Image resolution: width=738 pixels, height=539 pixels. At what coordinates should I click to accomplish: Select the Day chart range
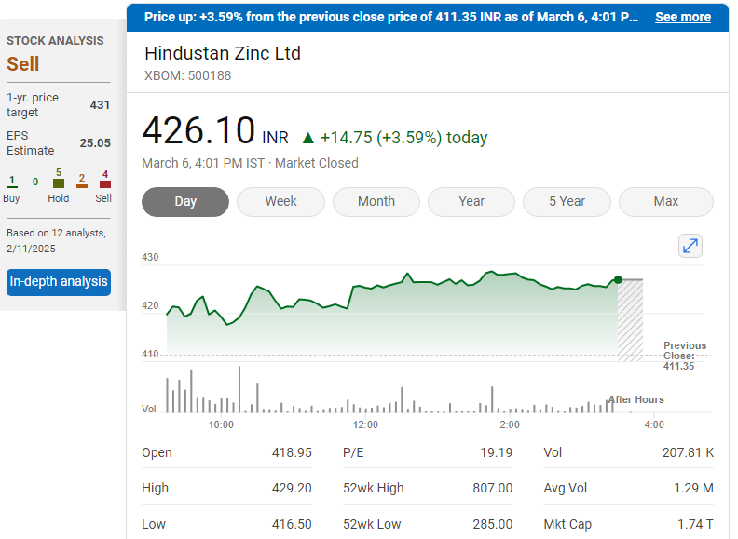point(185,201)
